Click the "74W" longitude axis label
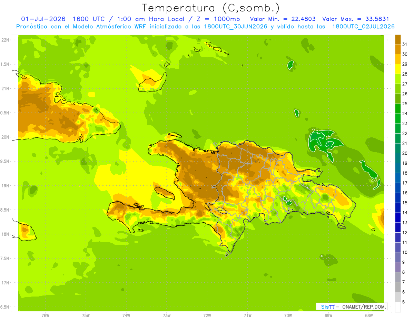The height and width of the screenshot is (320, 414). pos(126,316)
